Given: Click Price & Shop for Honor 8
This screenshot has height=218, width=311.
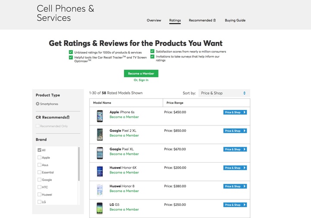Looking at the screenshot, I should (x=235, y=186).
